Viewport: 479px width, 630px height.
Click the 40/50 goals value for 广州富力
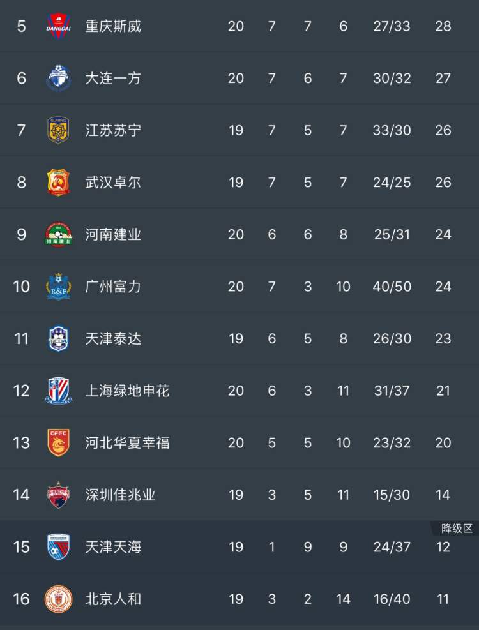tap(392, 287)
